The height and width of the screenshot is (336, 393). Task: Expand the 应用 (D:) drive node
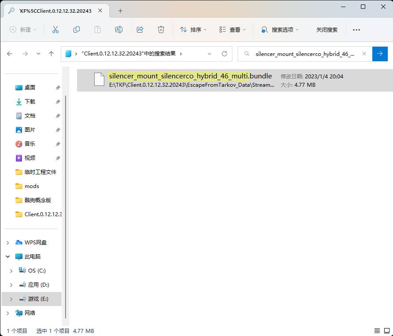click(11, 285)
